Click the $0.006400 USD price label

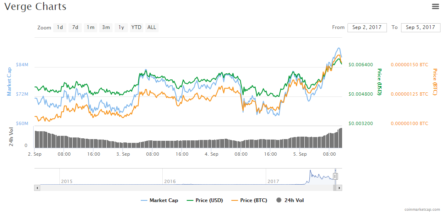coord(360,65)
